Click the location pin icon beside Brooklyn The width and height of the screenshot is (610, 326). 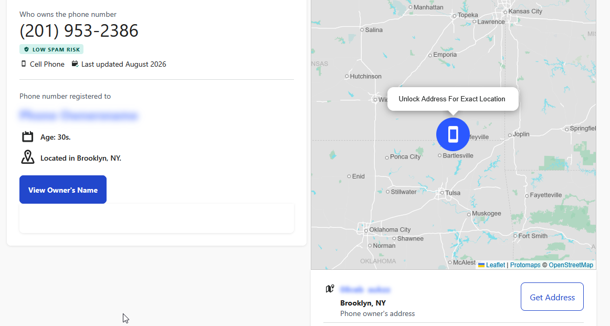28,157
